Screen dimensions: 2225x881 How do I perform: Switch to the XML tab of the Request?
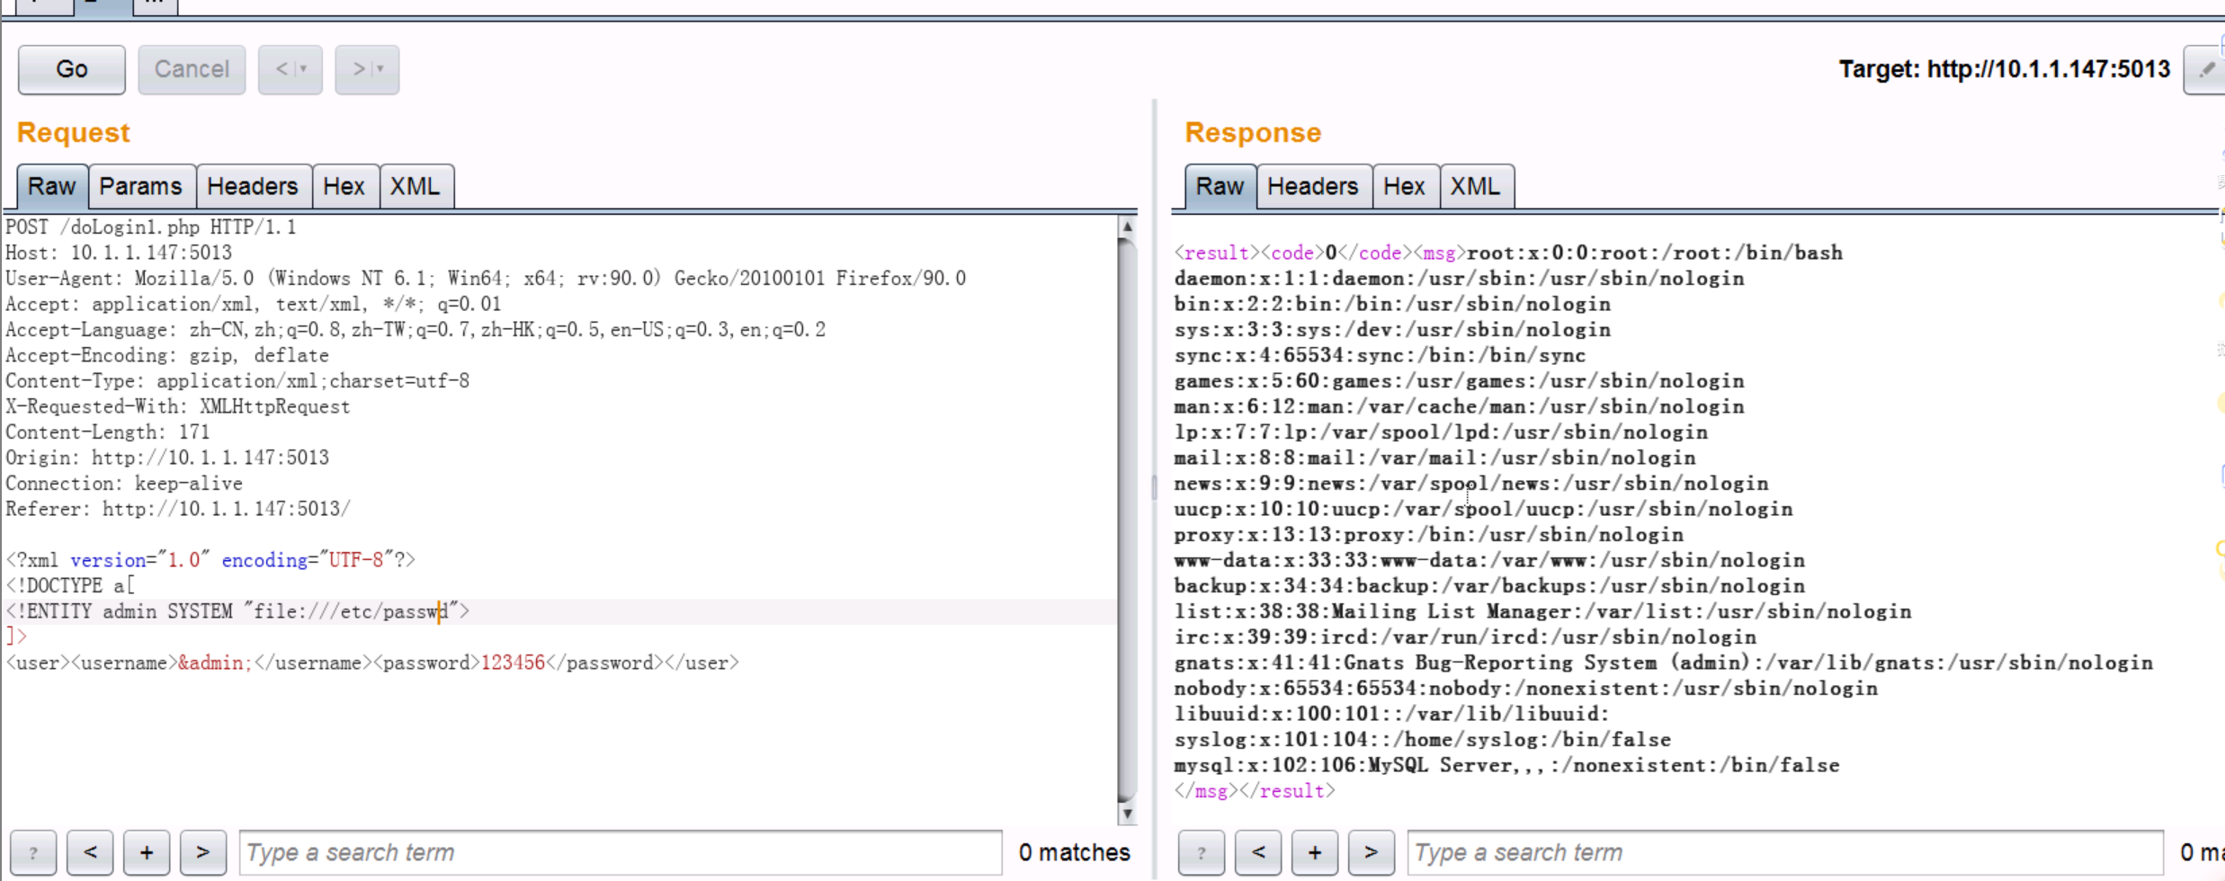(416, 186)
